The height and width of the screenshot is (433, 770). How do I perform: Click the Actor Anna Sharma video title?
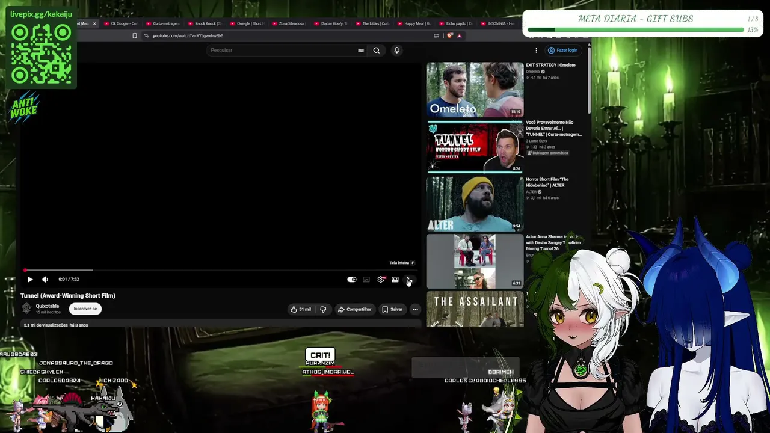(553, 242)
